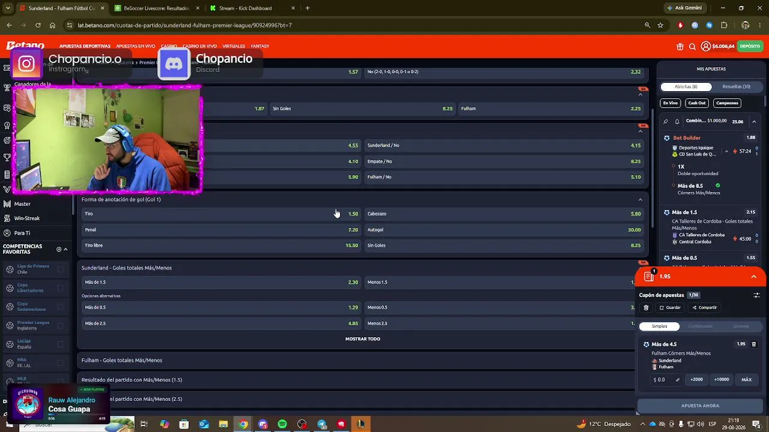The width and height of the screenshot is (769, 432).
Task: Click the Betano search magnifier icon
Action: pyautogui.click(x=693, y=46)
